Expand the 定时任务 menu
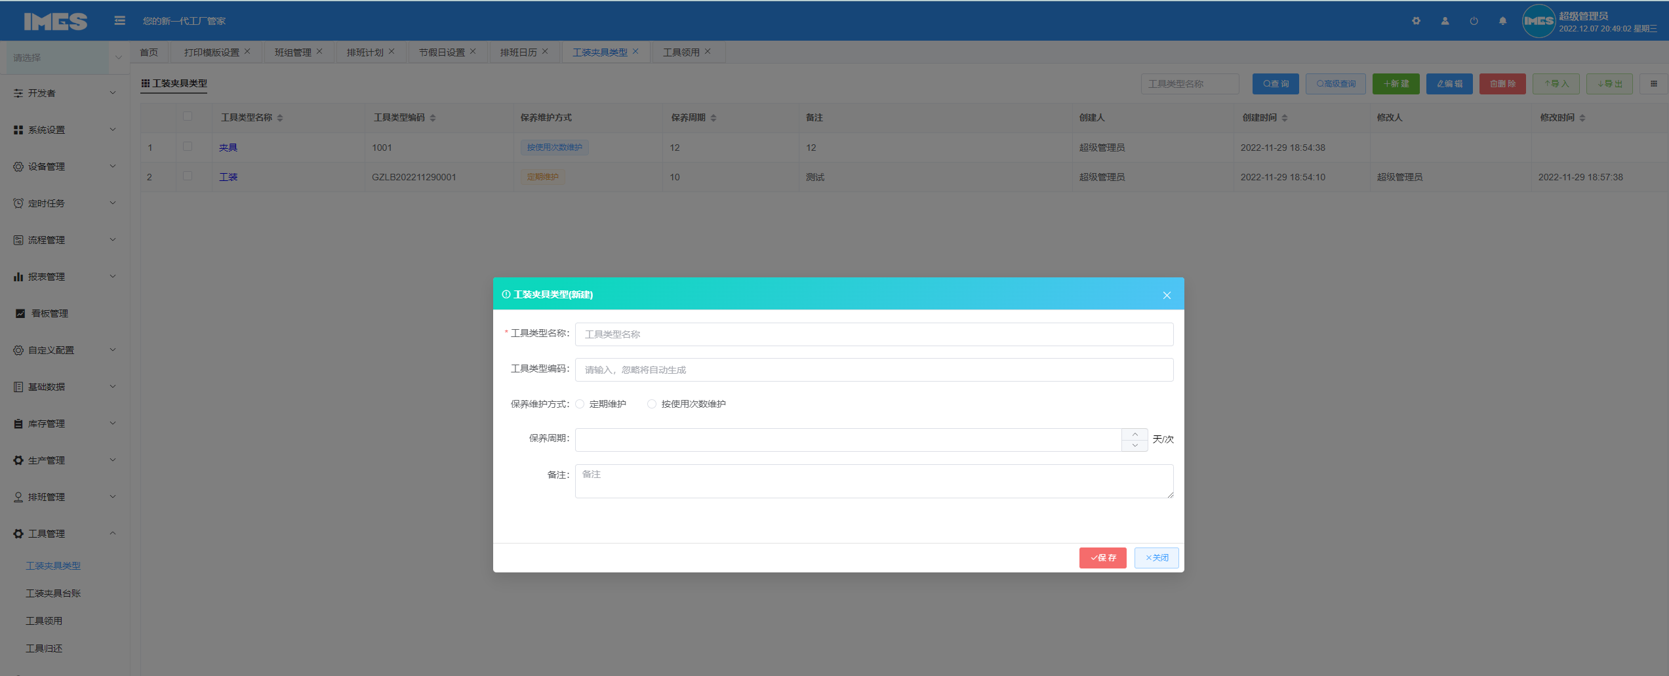Viewport: 1669px width, 676px height. (x=64, y=203)
